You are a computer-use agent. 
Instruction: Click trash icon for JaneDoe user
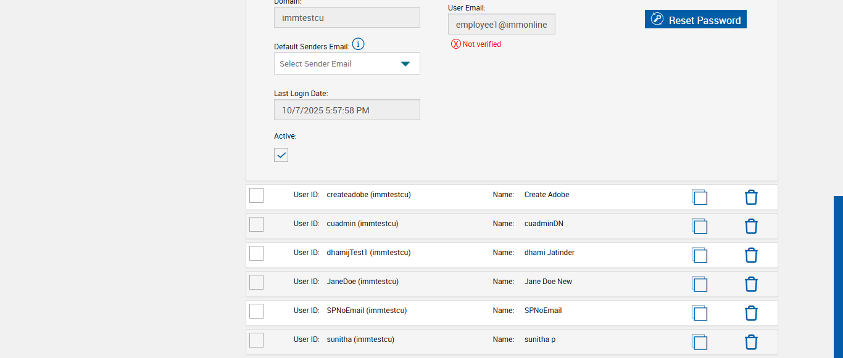pos(750,284)
